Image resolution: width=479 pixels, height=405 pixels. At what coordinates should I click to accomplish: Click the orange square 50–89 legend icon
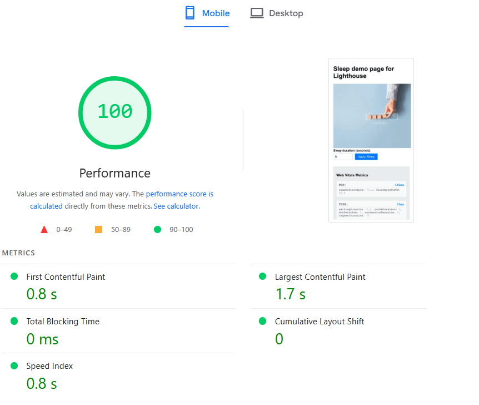(x=99, y=230)
